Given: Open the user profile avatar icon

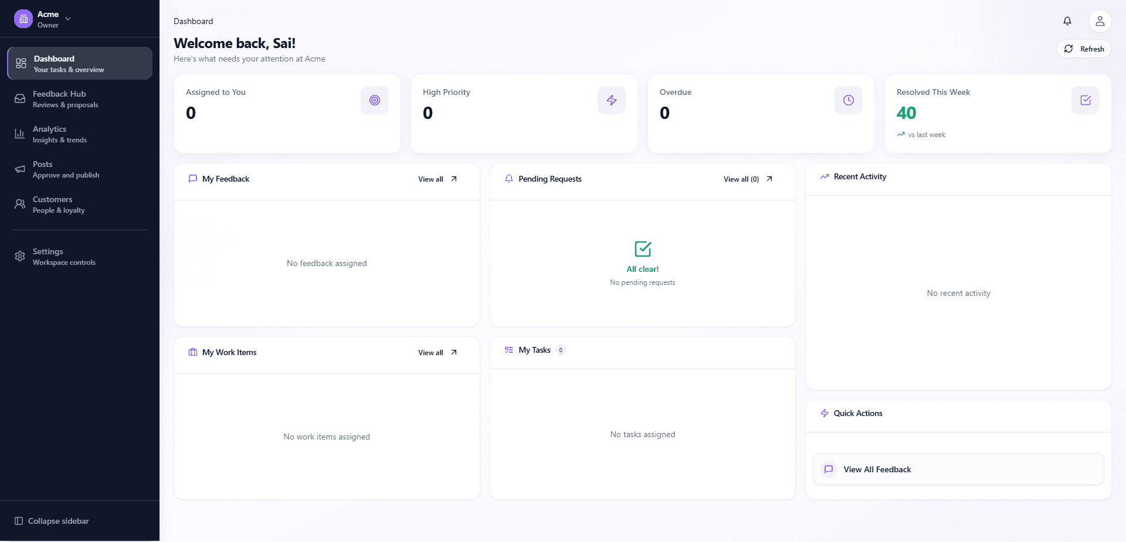Looking at the screenshot, I should pyautogui.click(x=1100, y=21).
